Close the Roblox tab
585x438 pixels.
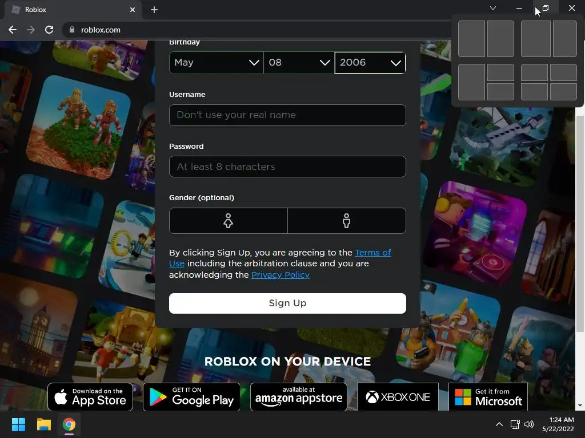133,10
